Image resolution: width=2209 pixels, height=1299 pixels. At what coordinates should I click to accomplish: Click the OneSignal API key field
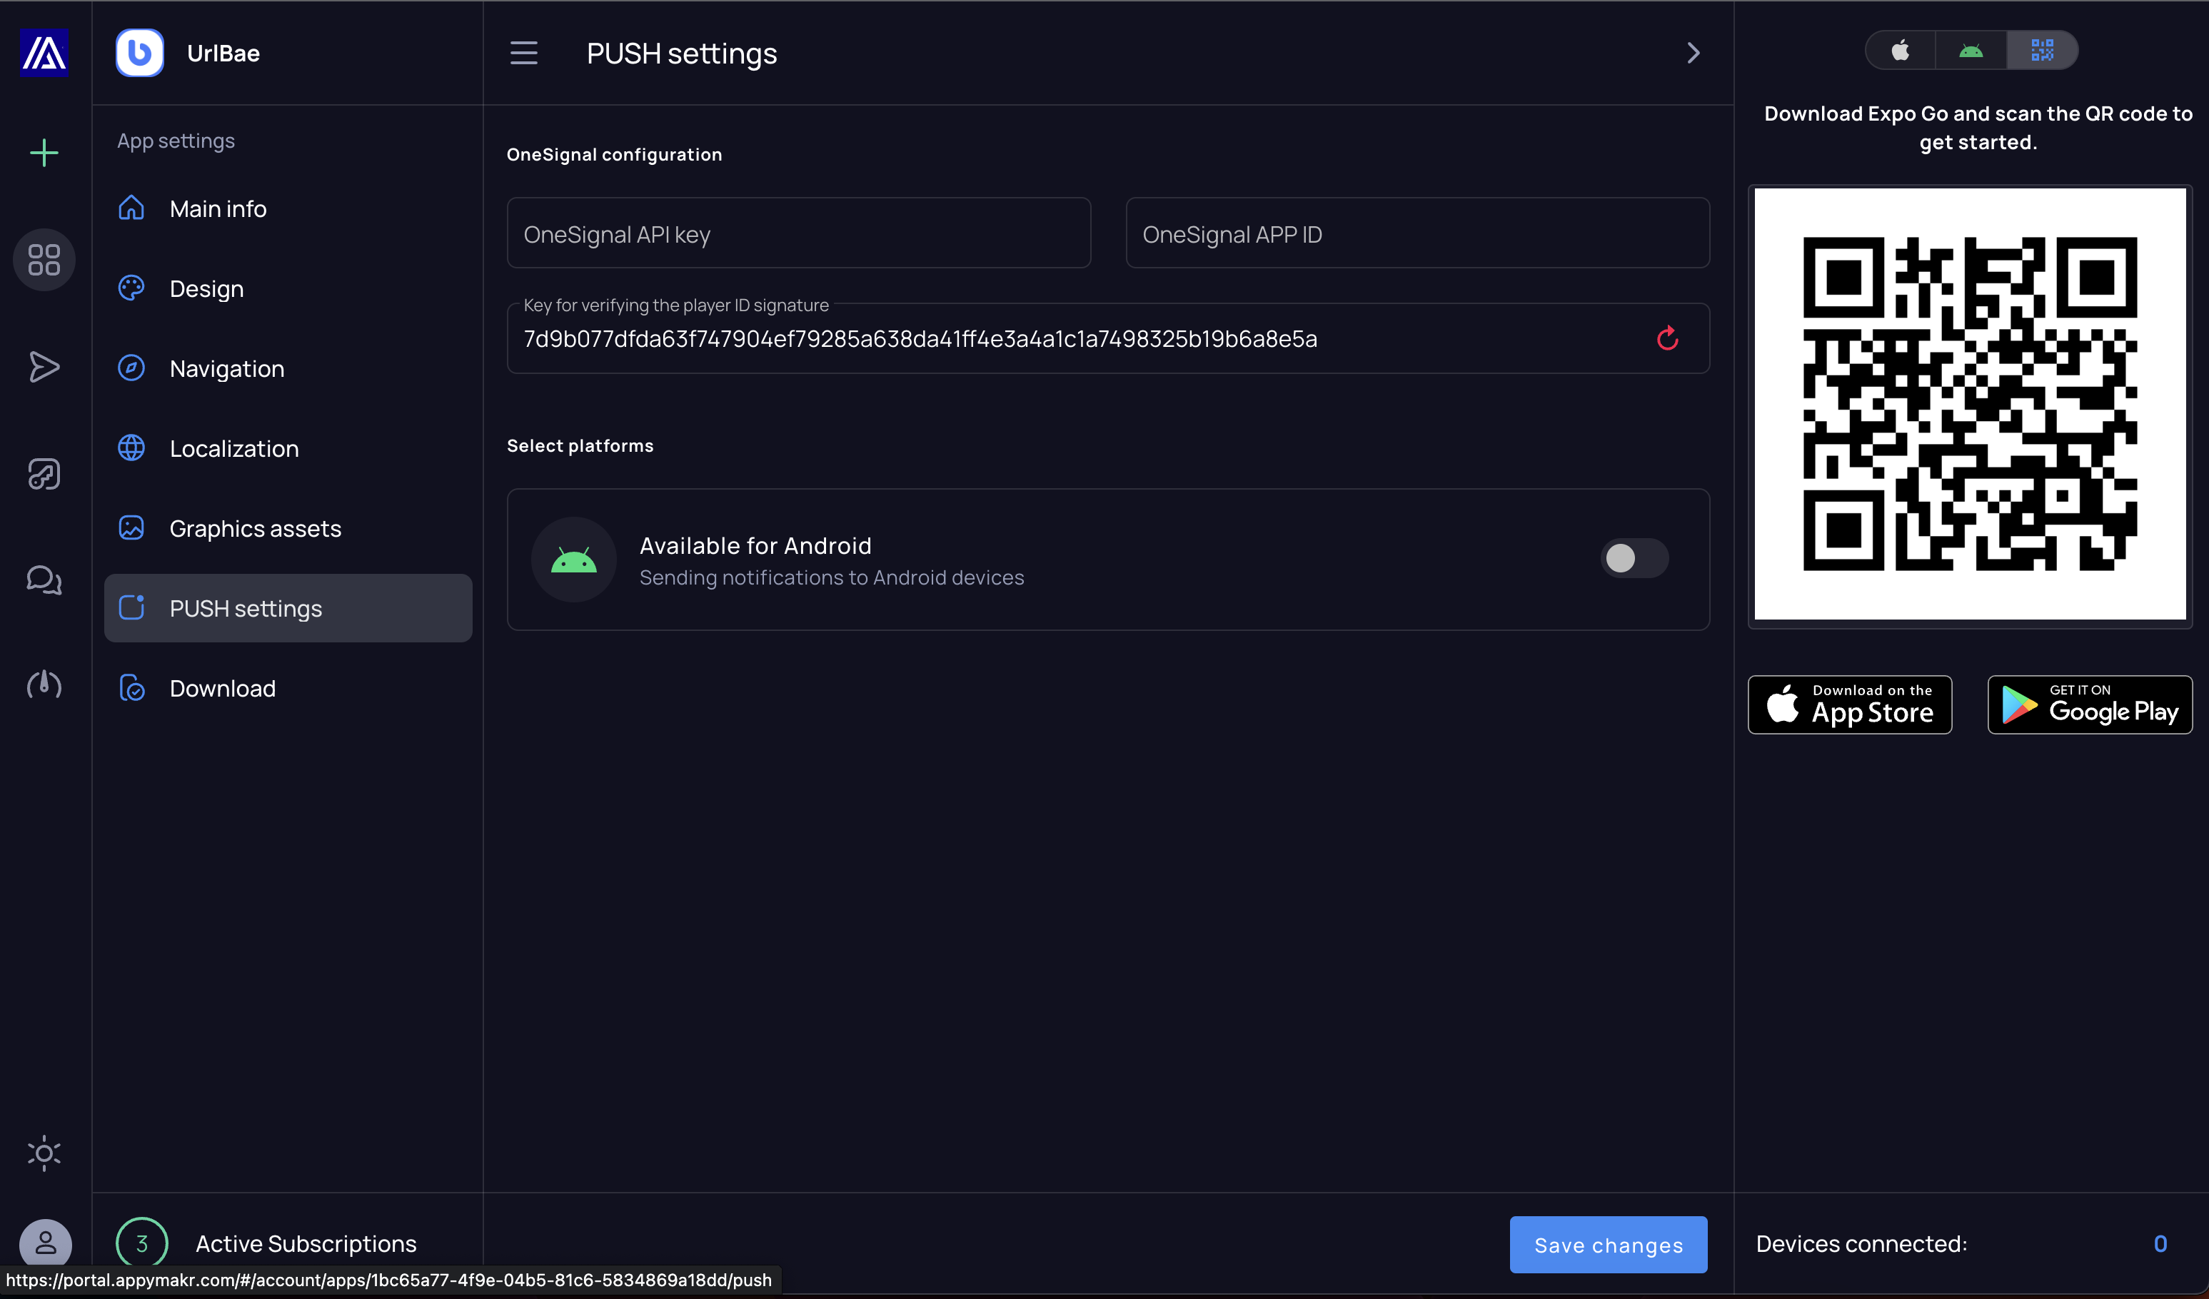pyautogui.click(x=799, y=233)
